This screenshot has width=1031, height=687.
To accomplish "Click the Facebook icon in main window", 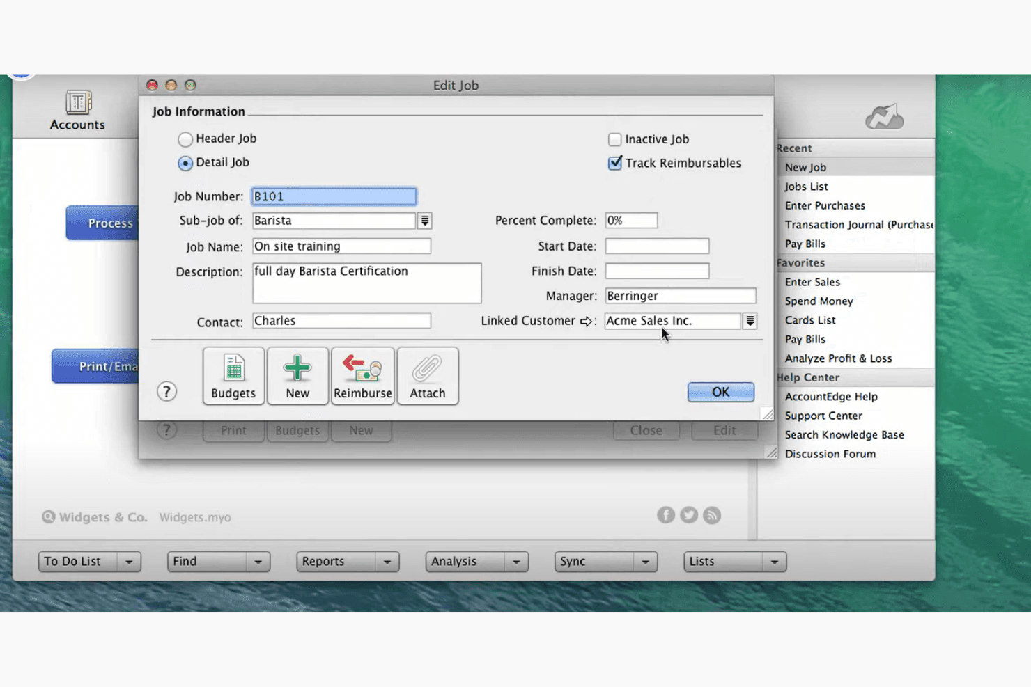I will [x=666, y=515].
